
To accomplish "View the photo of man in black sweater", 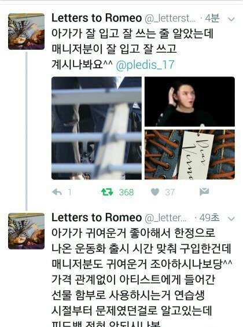I will click(190, 101).
